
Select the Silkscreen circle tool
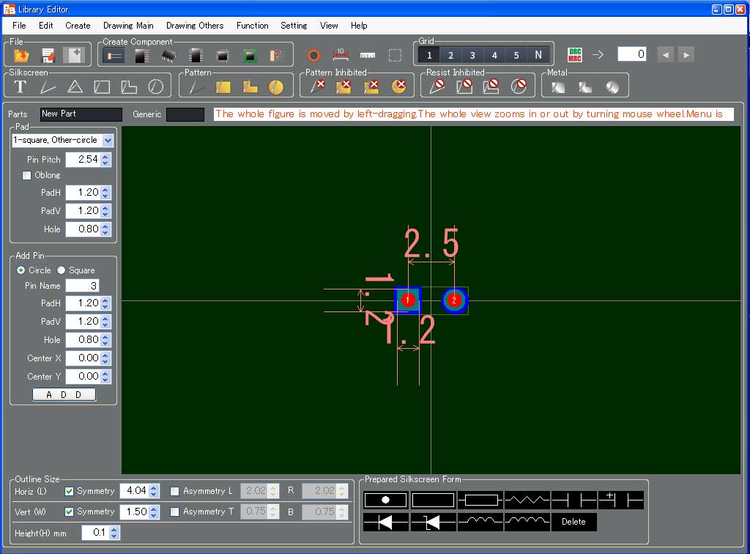coord(156,86)
